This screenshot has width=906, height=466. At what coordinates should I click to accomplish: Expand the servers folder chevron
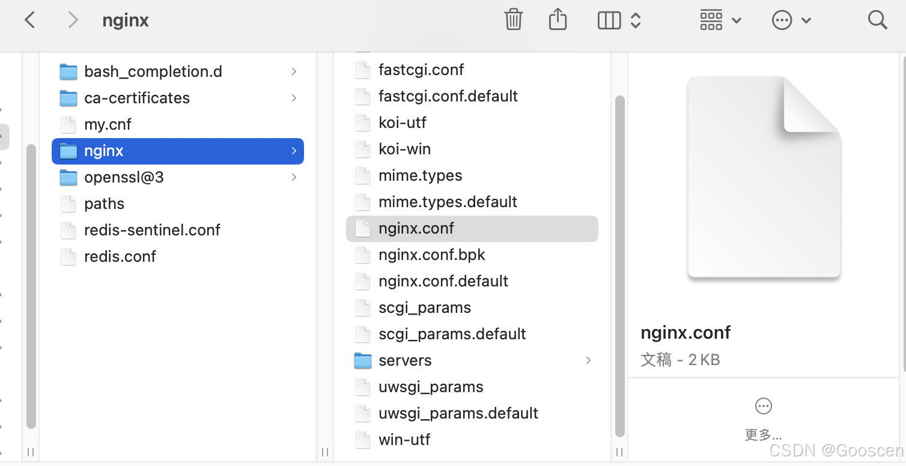tap(588, 360)
